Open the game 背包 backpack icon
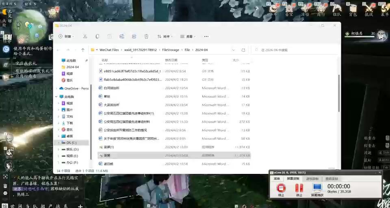The height and width of the screenshot is (208, 390). click(353, 9)
